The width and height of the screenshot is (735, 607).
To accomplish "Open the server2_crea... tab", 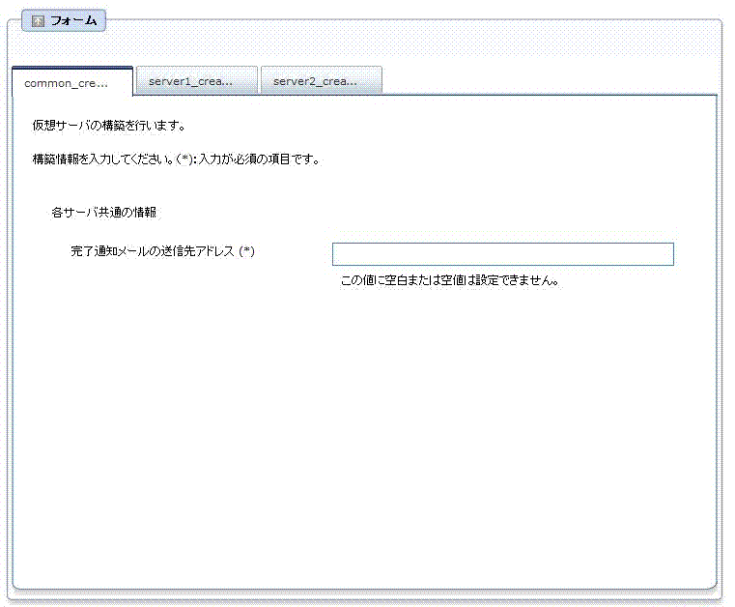I will [x=321, y=80].
